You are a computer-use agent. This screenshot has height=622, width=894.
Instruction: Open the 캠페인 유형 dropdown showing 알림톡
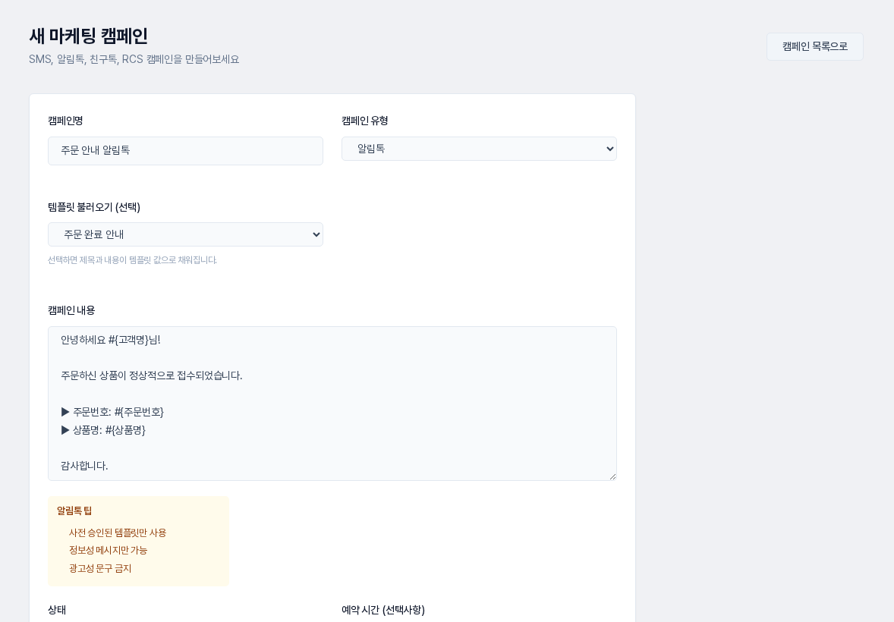479,149
